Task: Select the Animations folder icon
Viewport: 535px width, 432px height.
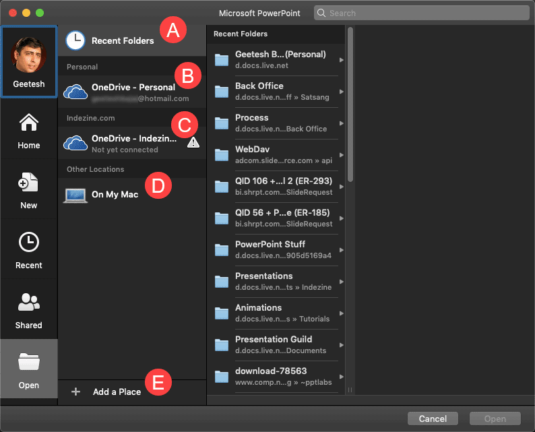Action: pyautogui.click(x=222, y=313)
